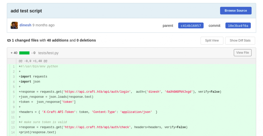The height and width of the screenshot is (136, 263).
Task: Click the auth/login URL string on line 6
Action: 97,92
